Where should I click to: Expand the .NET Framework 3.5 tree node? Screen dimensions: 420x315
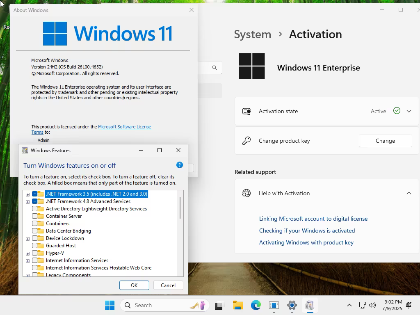(27, 194)
